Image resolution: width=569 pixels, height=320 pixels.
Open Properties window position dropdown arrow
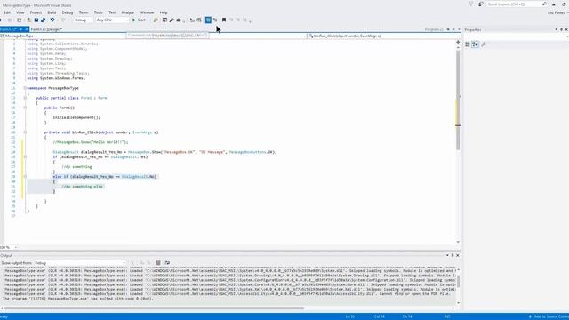(x=556, y=29)
